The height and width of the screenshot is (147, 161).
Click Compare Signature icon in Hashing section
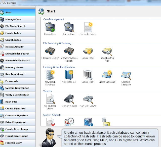coord(126,75)
